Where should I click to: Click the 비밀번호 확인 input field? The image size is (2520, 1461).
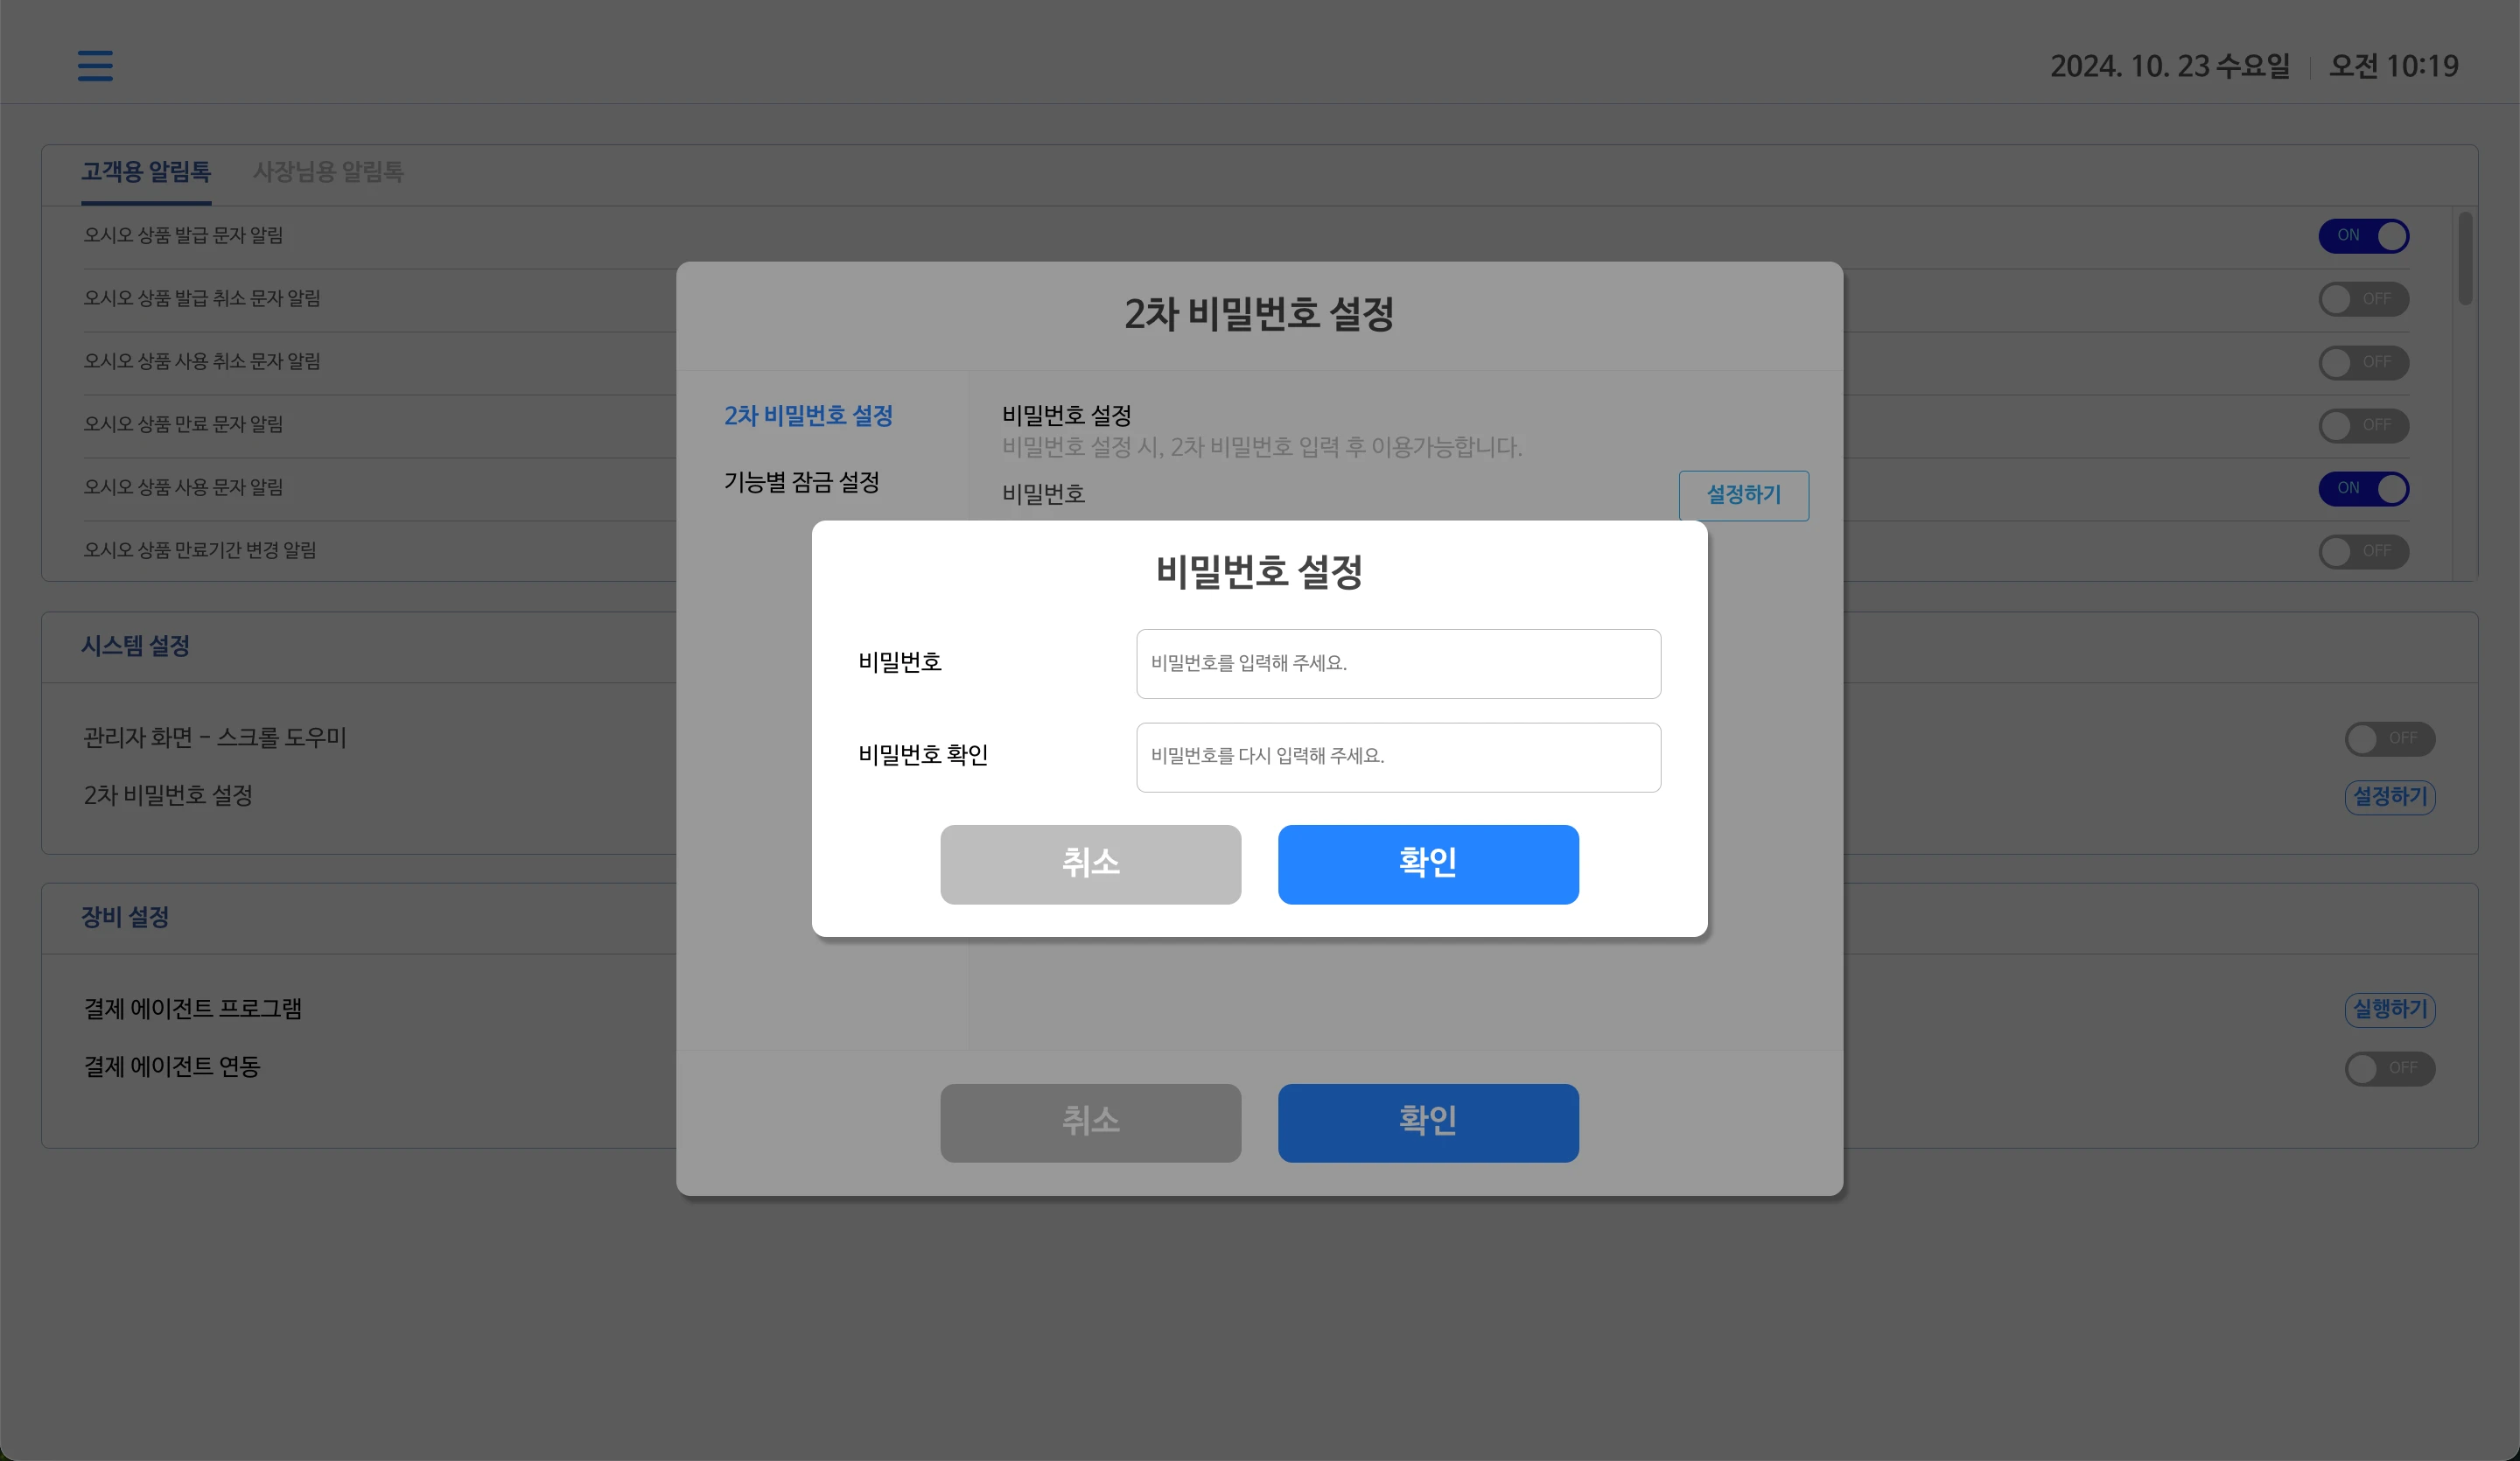click(x=1398, y=757)
